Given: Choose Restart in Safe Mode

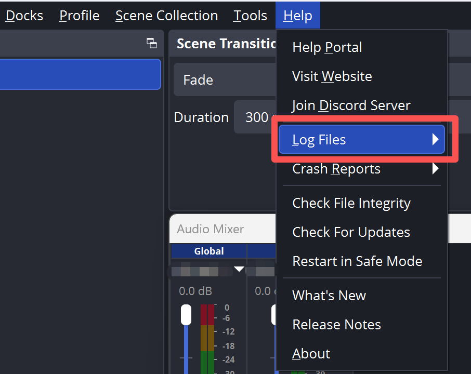Looking at the screenshot, I should coord(362,261).
